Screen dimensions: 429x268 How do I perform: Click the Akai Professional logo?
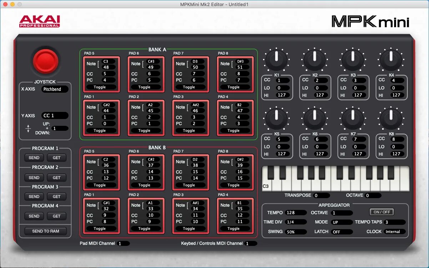pos(39,21)
